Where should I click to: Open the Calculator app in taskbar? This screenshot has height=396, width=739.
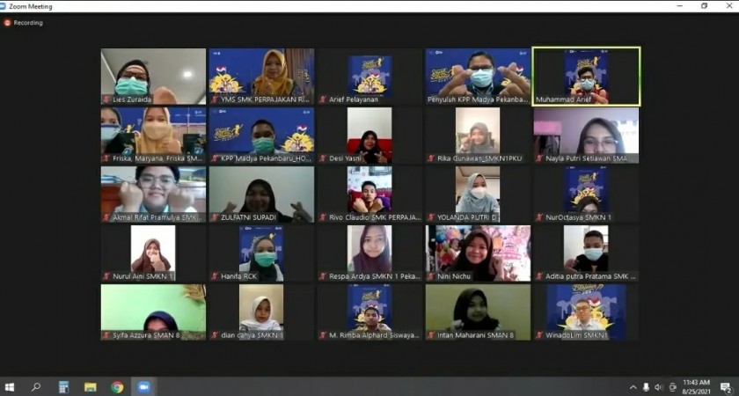63,387
